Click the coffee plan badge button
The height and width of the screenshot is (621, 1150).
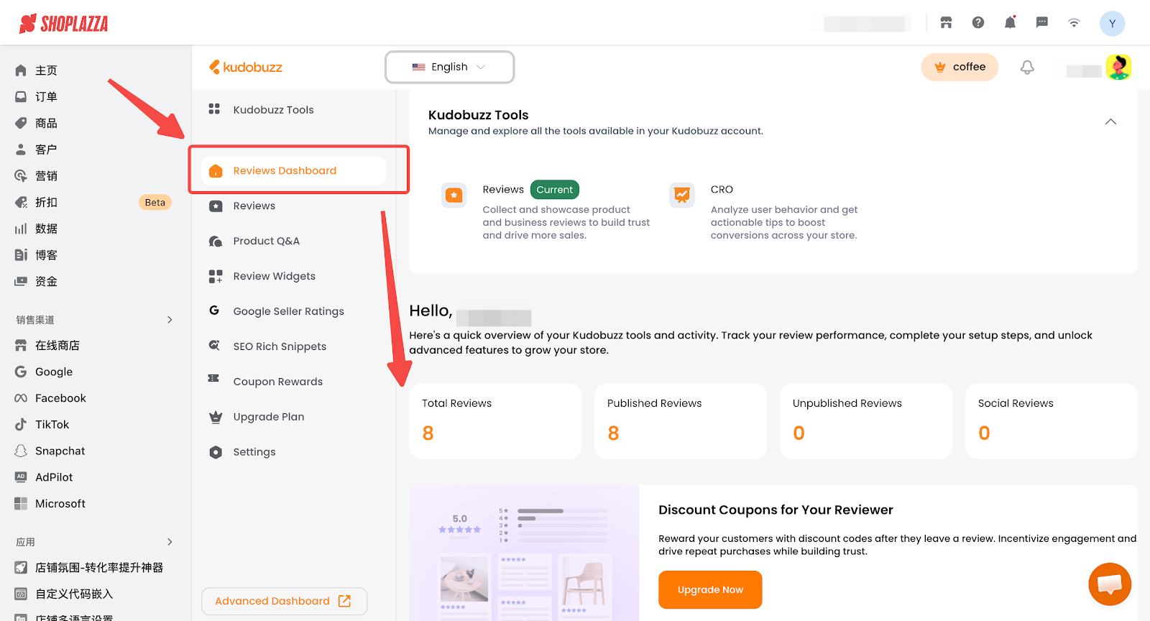[960, 68]
